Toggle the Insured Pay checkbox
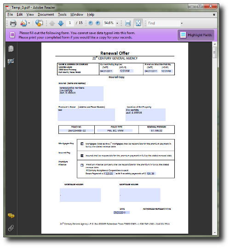This screenshot has height=248, width=230. pos(82,156)
